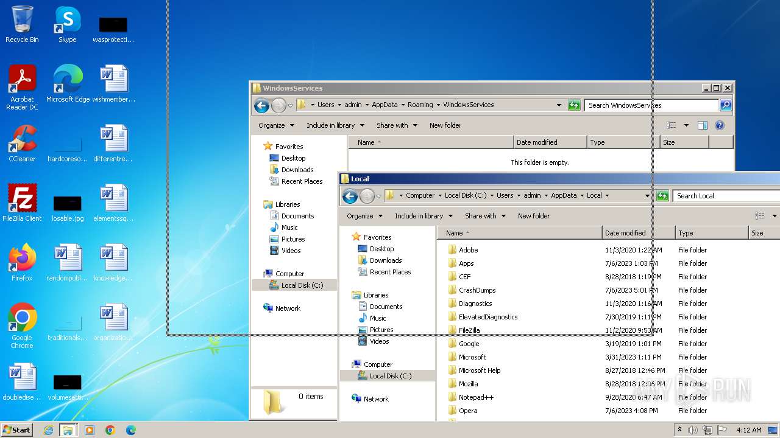Click the Back button in WindowsServices window
This screenshot has width=780, height=438.
tap(261, 105)
